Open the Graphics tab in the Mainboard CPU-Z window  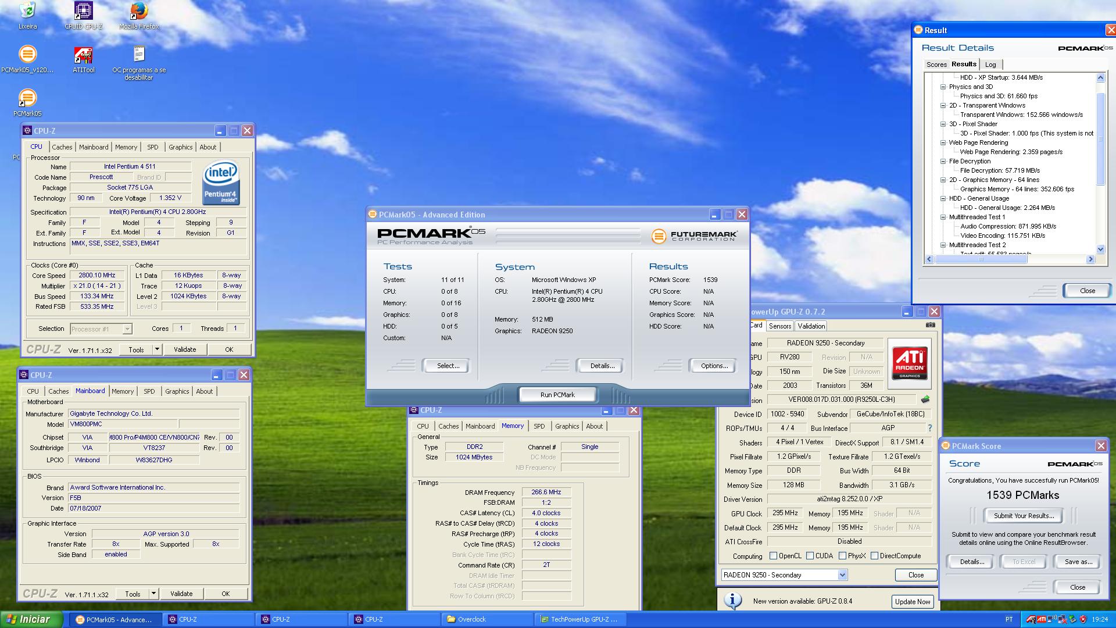[177, 391]
